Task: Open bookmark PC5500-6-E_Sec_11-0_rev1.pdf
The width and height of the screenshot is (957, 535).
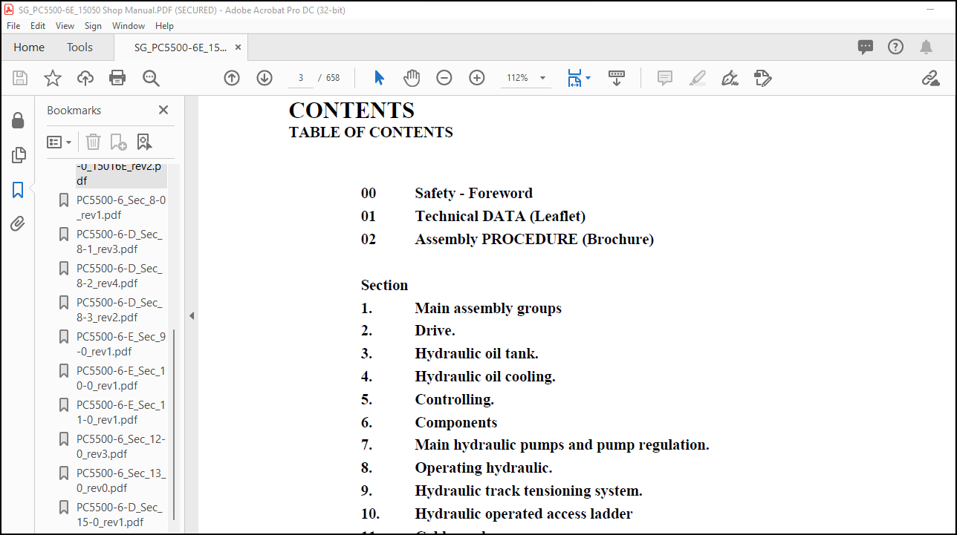Action: (x=121, y=413)
